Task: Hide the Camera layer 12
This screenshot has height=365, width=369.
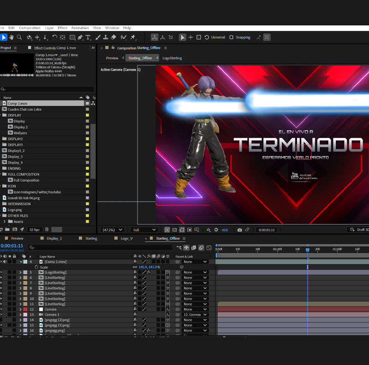Action: point(1,310)
